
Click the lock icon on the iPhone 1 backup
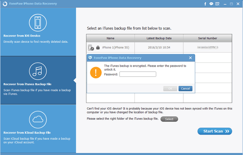[98, 47]
